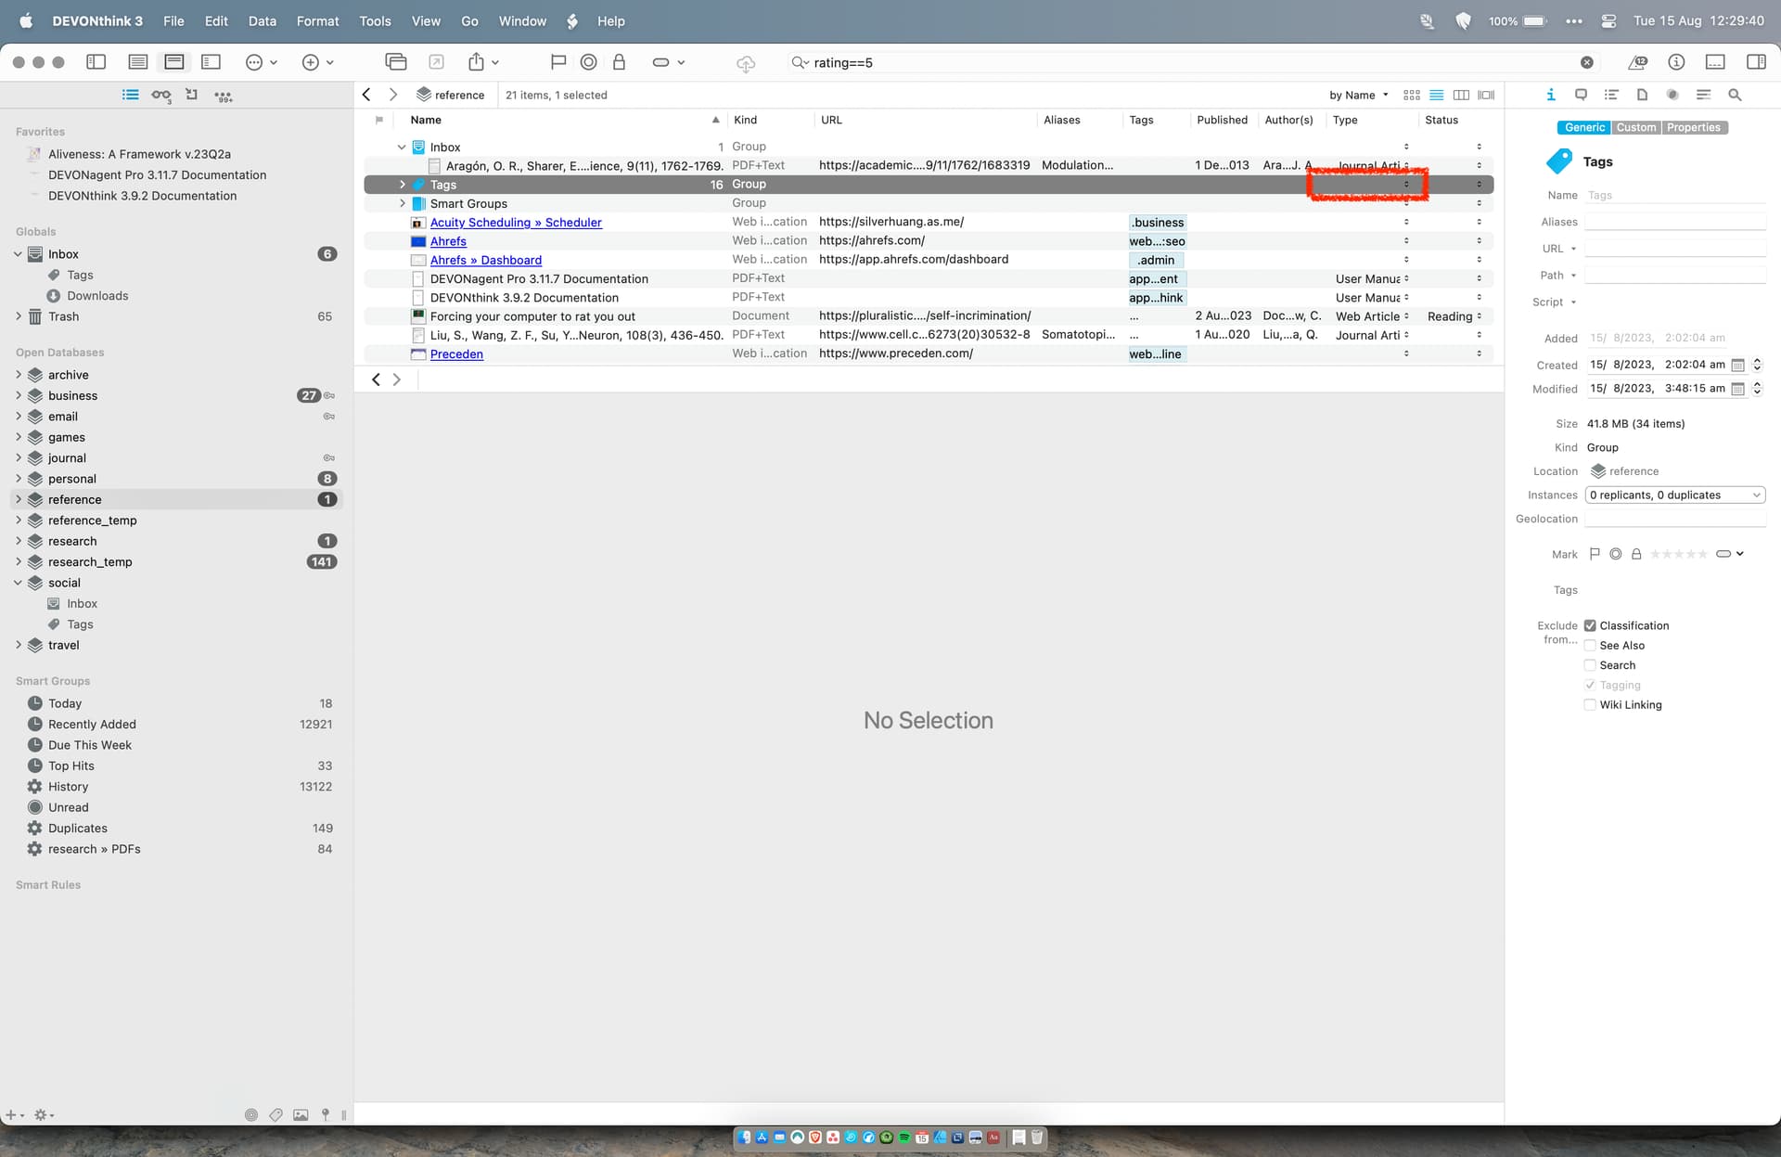Viewport: 1781px width, 1157px height.
Task: Switch to the Custom inspector tab
Action: (1635, 128)
